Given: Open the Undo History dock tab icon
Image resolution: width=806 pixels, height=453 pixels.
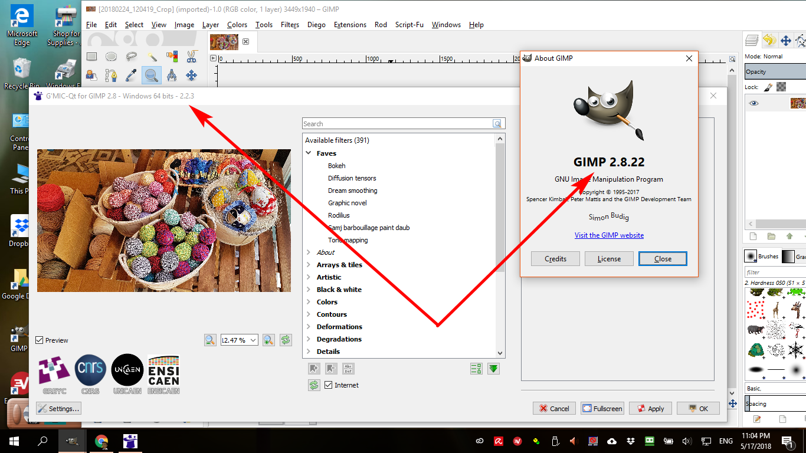Looking at the screenshot, I should click(769, 40).
